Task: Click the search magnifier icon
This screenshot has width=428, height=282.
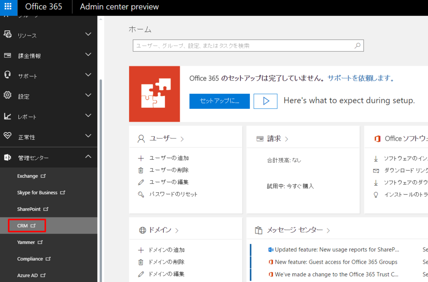Action: coord(357,45)
